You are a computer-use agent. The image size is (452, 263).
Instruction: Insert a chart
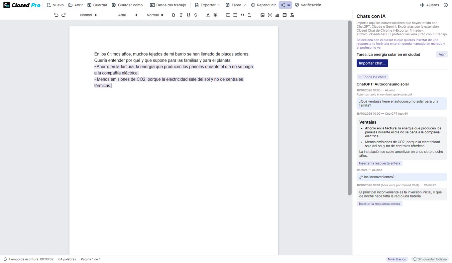tap(277, 15)
